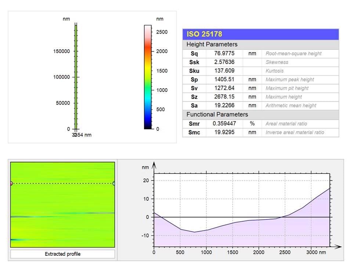Click the Arithmetic mean height description
347x265 pixels.
click(x=291, y=105)
